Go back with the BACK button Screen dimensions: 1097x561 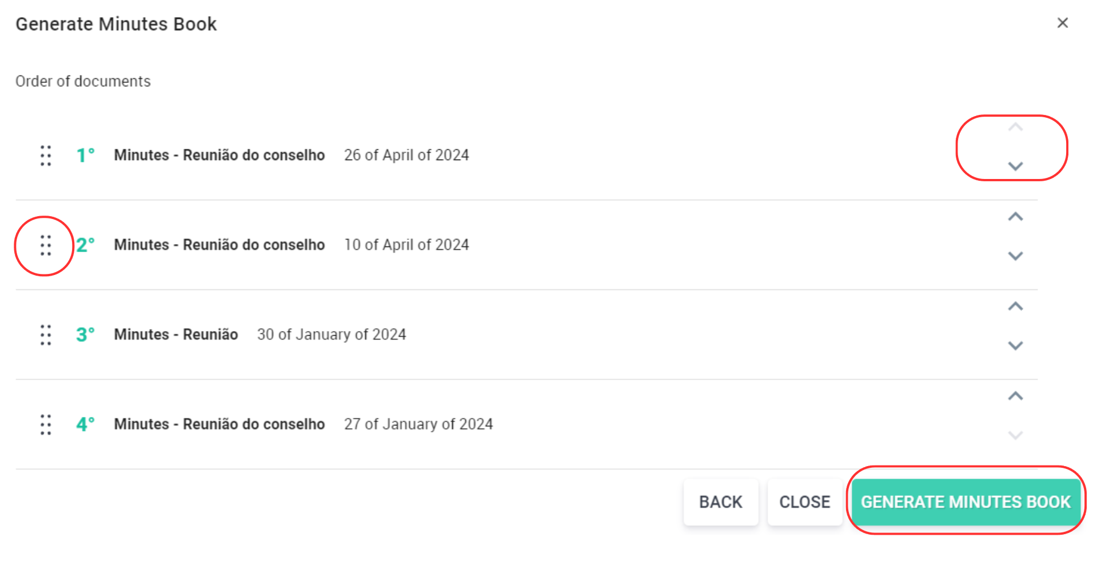[720, 502]
